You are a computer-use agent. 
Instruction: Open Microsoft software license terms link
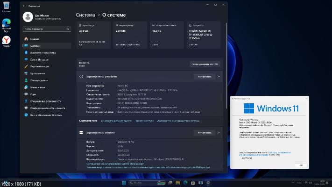click(148, 167)
